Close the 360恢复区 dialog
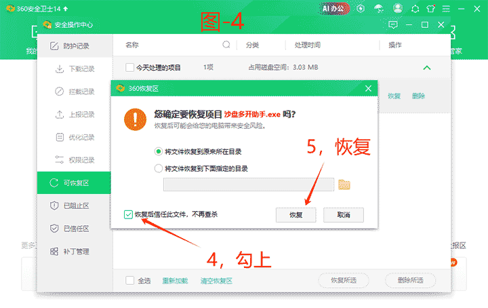The height and width of the screenshot is (308, 488). [x=368, y=88]
